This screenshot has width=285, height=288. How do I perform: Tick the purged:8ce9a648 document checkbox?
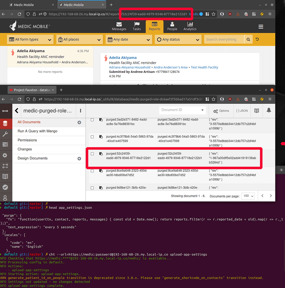click(92, 171)
